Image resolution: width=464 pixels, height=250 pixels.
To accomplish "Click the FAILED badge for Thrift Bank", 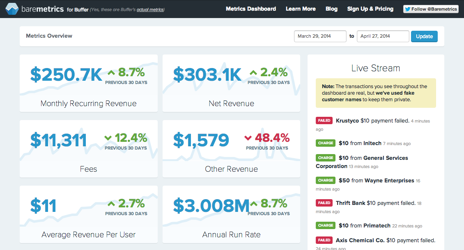I will 324,203.
